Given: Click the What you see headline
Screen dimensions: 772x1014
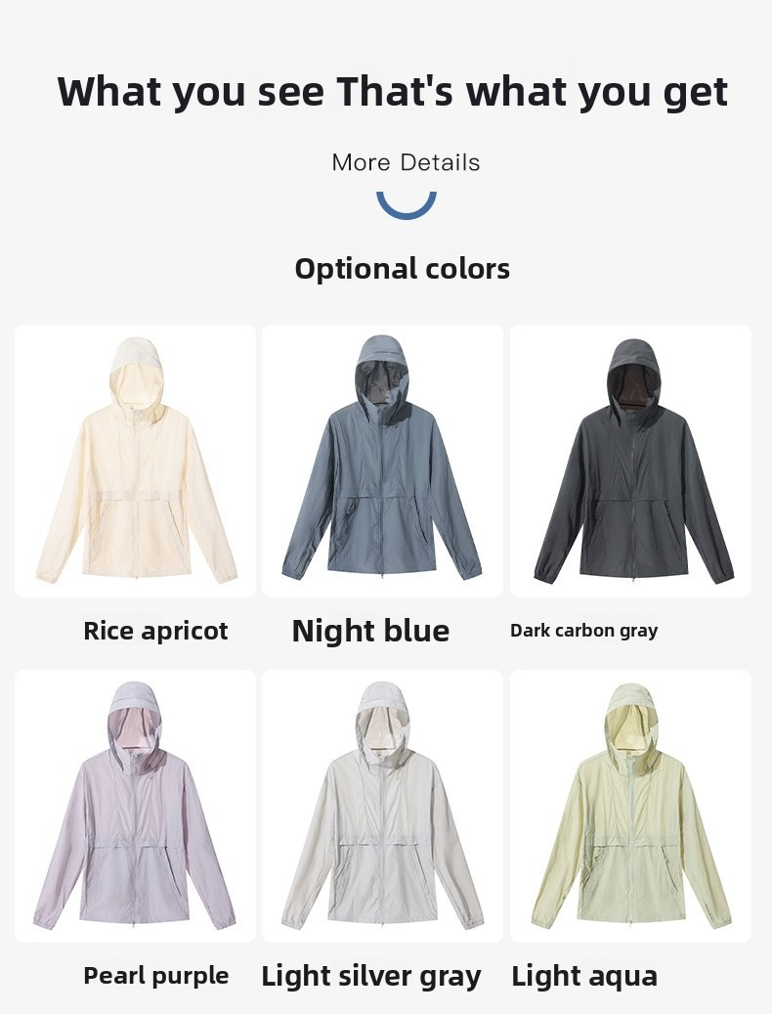Looking at the screenshot, I should pos(393,92).
